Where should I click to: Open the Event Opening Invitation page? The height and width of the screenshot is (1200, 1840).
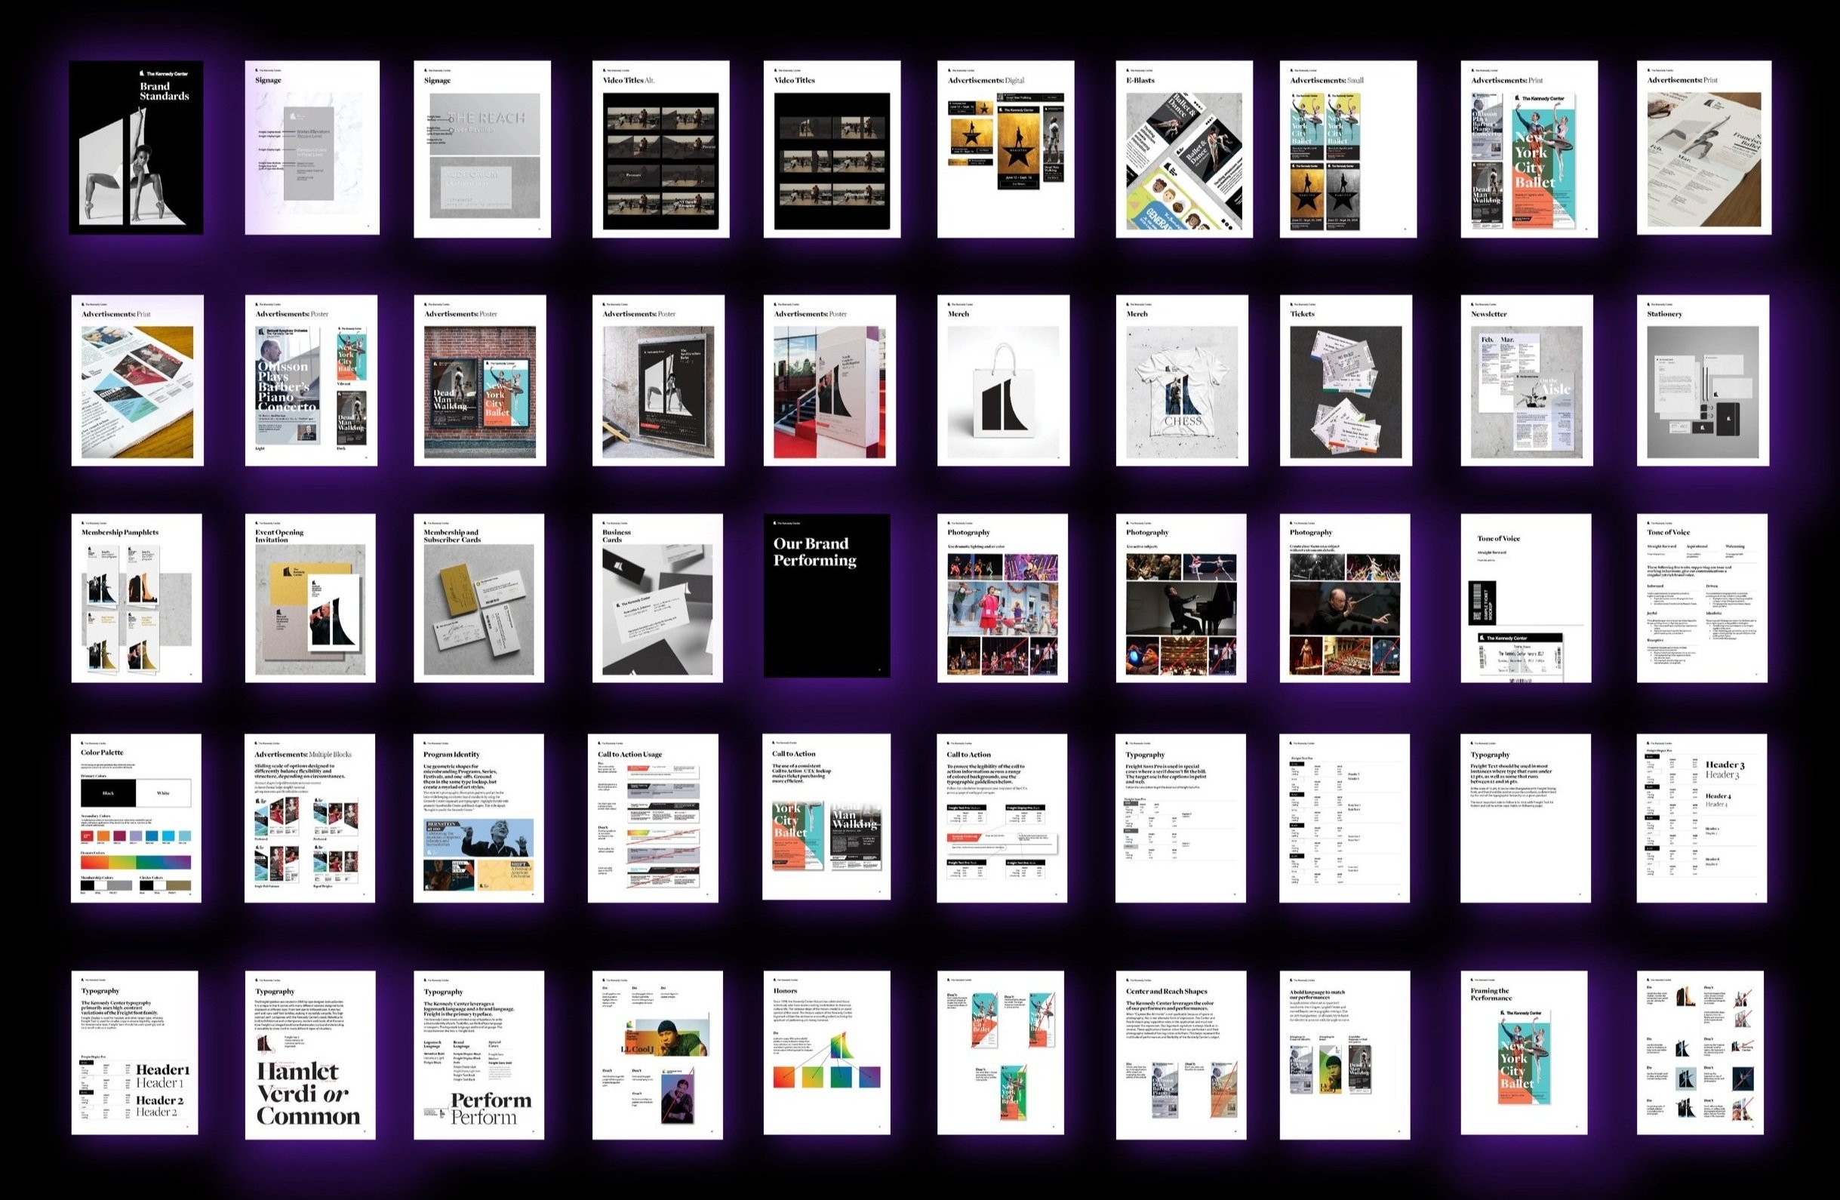[311, 598]
